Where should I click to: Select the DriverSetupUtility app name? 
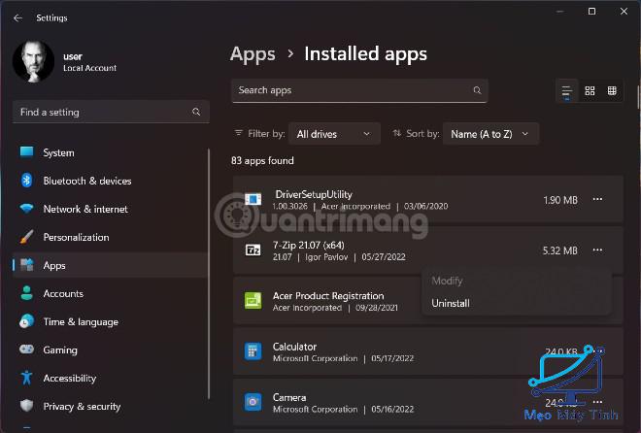click(314, 194)
